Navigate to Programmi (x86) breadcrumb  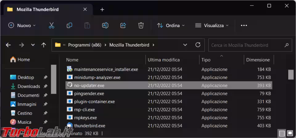[x=85, y=45]
